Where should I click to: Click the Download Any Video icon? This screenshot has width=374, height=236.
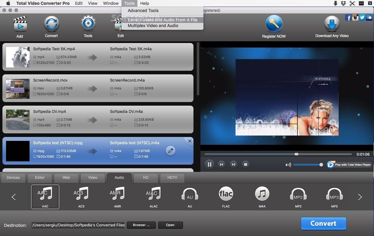[332, 24]
